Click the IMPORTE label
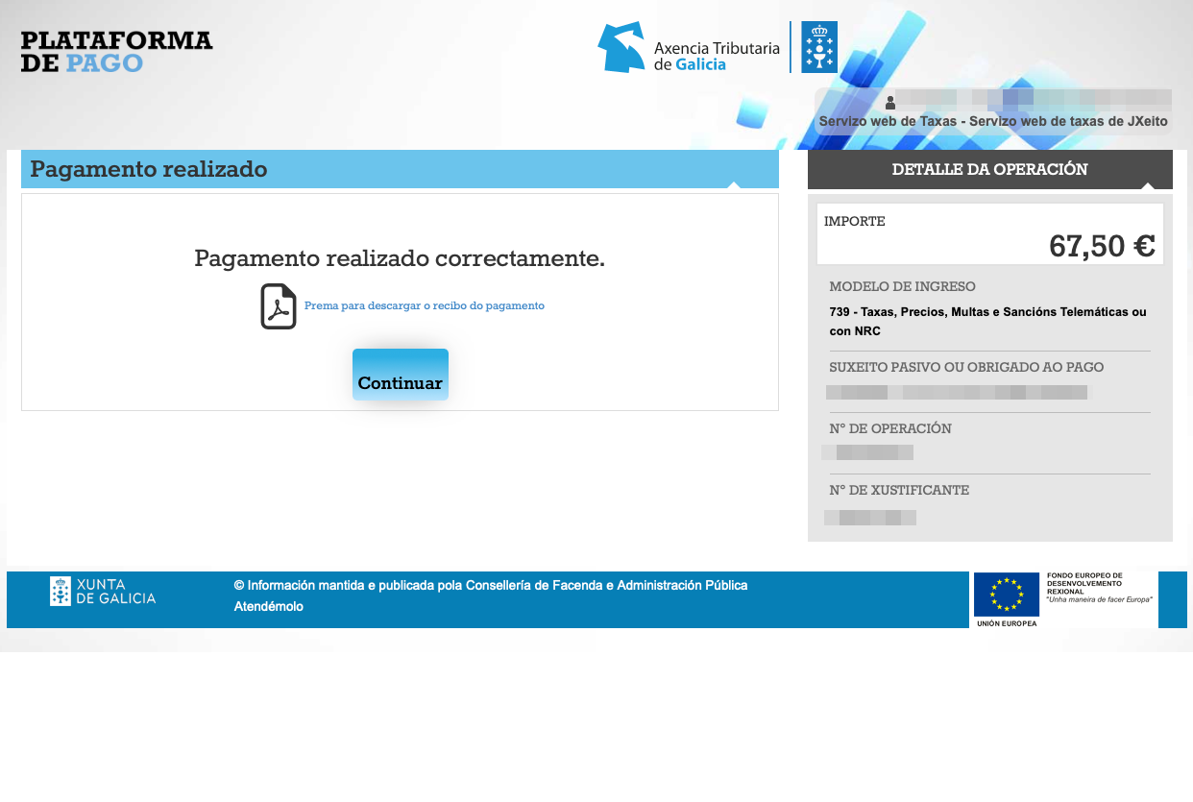Image resolution: width=1193 pixels, height=802 pixels. point(855,221)
